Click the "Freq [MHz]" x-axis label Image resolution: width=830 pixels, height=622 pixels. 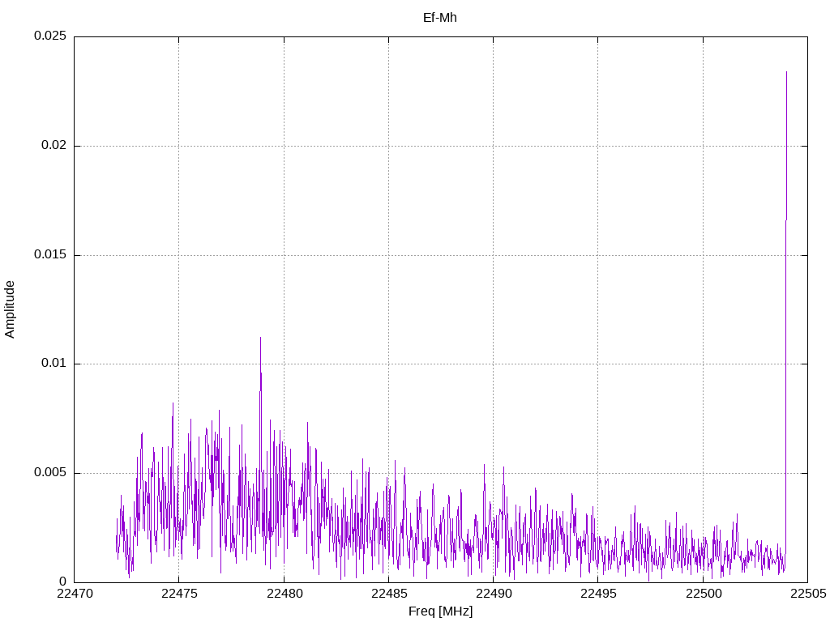click(x=440, y=611)
